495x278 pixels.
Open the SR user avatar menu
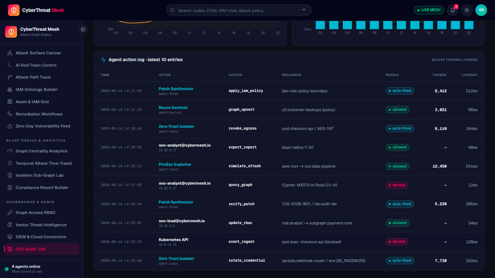(481, 10)
